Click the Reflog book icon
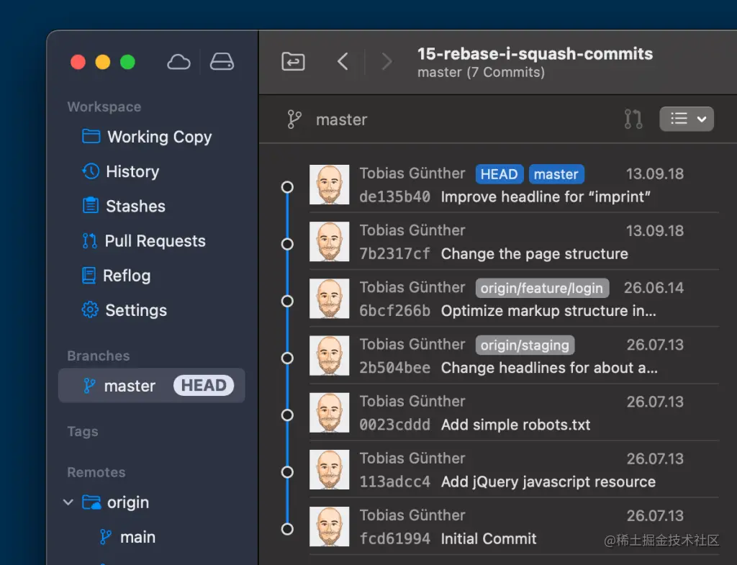The image size is (737, 565). point(89,276)
